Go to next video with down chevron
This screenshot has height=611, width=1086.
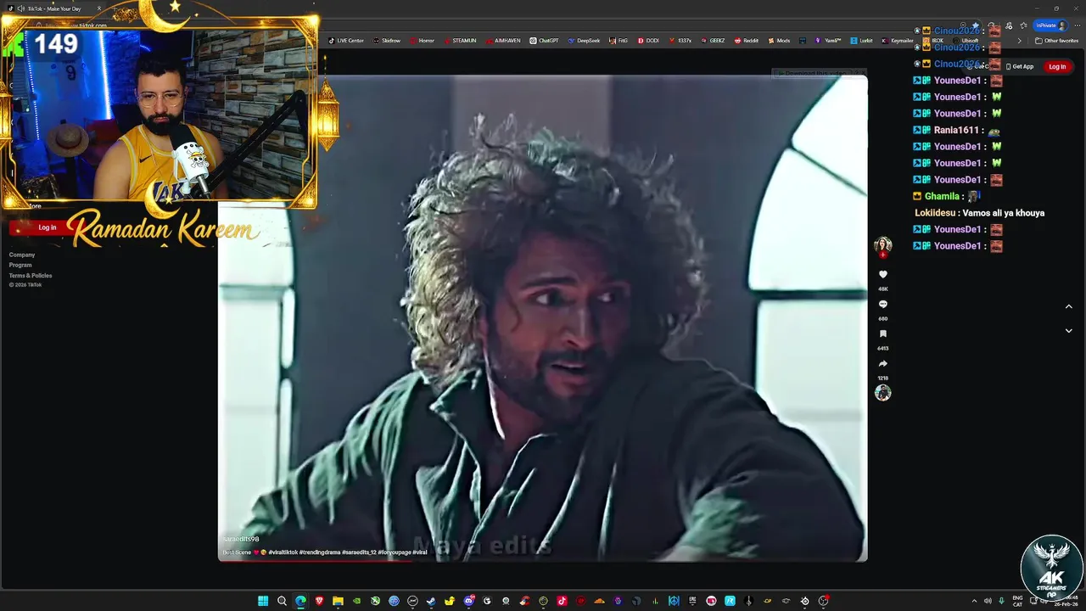pos(1068,331)
